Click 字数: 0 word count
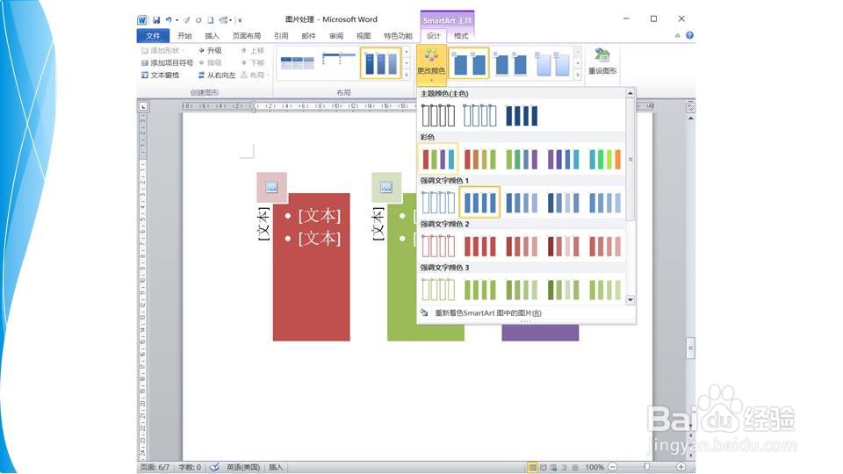The image size is (843, 474). coord(190,467)
